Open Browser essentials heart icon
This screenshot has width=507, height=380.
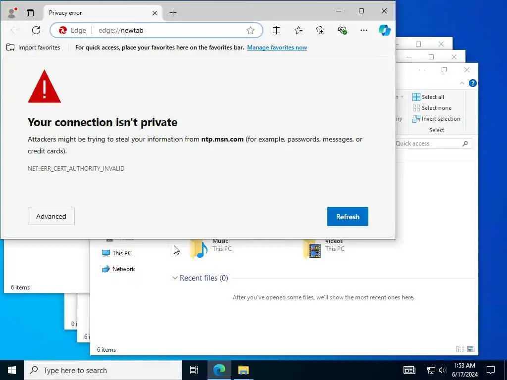coord(342,30)
